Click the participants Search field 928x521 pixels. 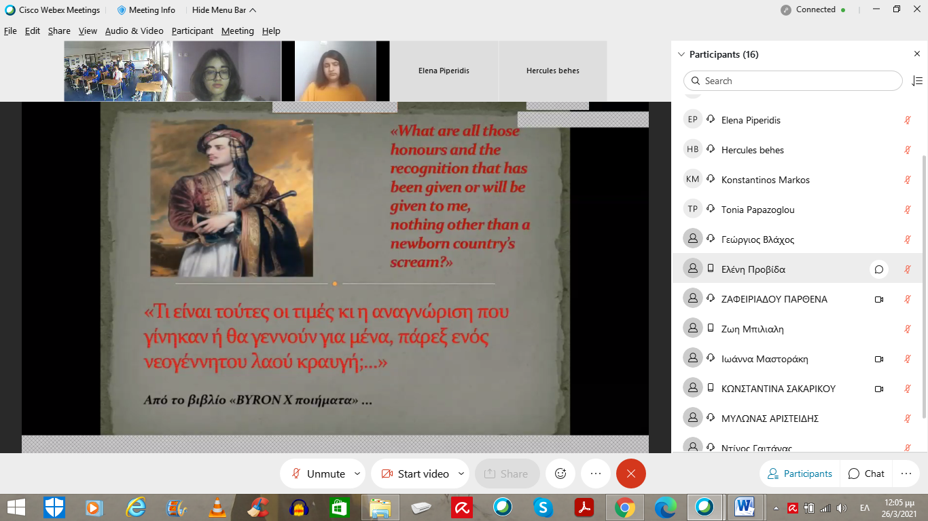[x=793, y=81]
